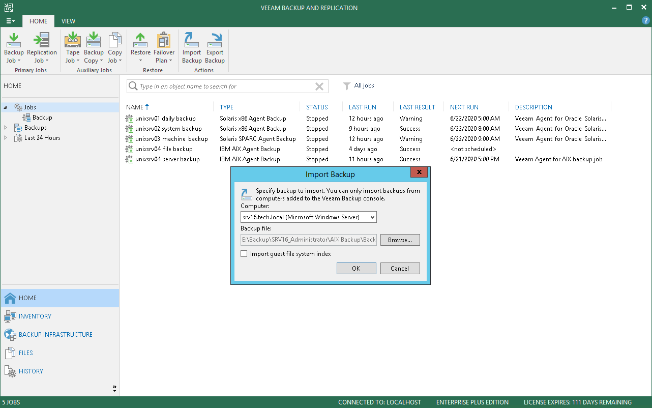Screen dimensions: 652x408
Task: Clear the search box with the X icon
Action: [x=319, y=86]
